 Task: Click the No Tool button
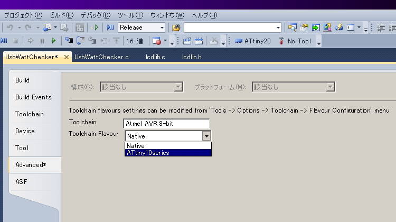click(x=295, y=41)
